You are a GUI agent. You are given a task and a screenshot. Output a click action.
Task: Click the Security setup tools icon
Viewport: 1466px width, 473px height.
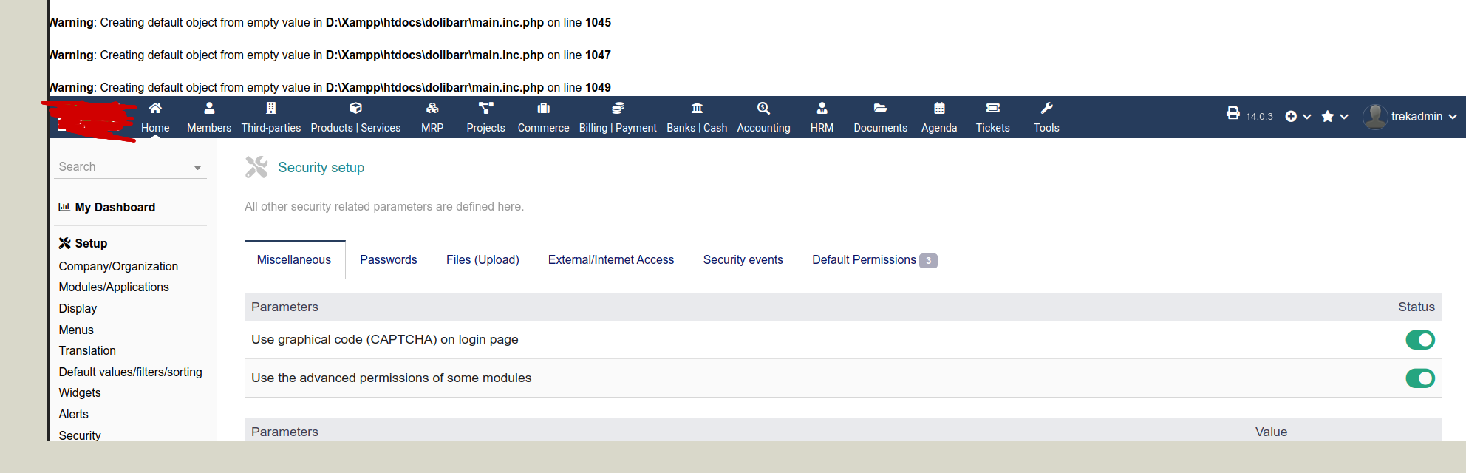(x=256, y=167)
